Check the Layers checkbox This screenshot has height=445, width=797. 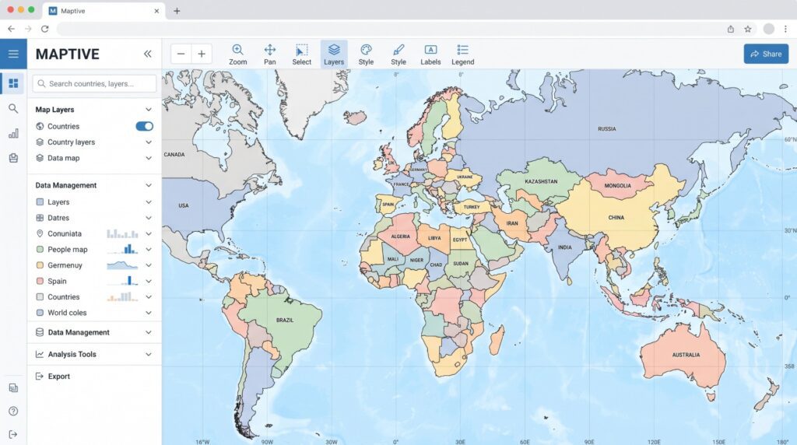(x=40, y=201)
